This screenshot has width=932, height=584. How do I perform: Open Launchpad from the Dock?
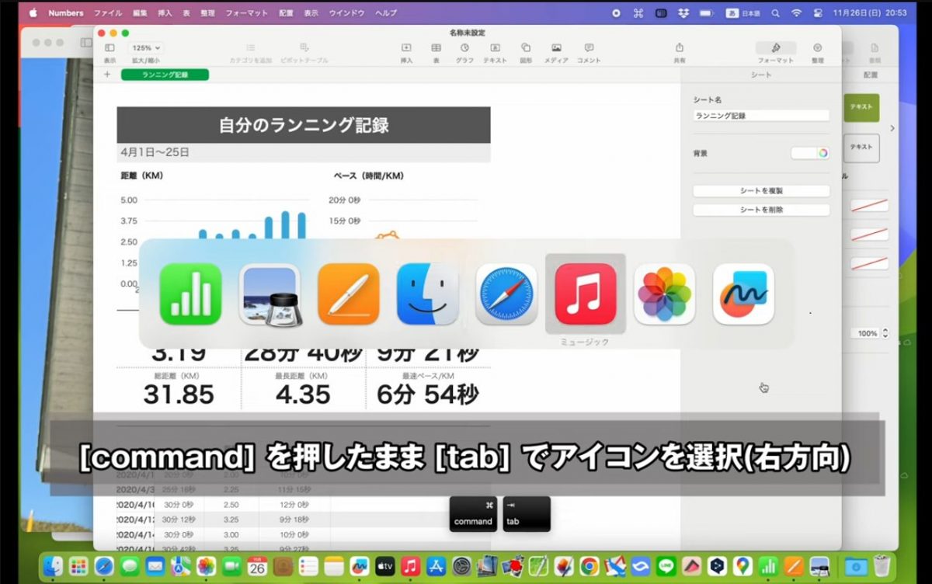click(78, 566)
